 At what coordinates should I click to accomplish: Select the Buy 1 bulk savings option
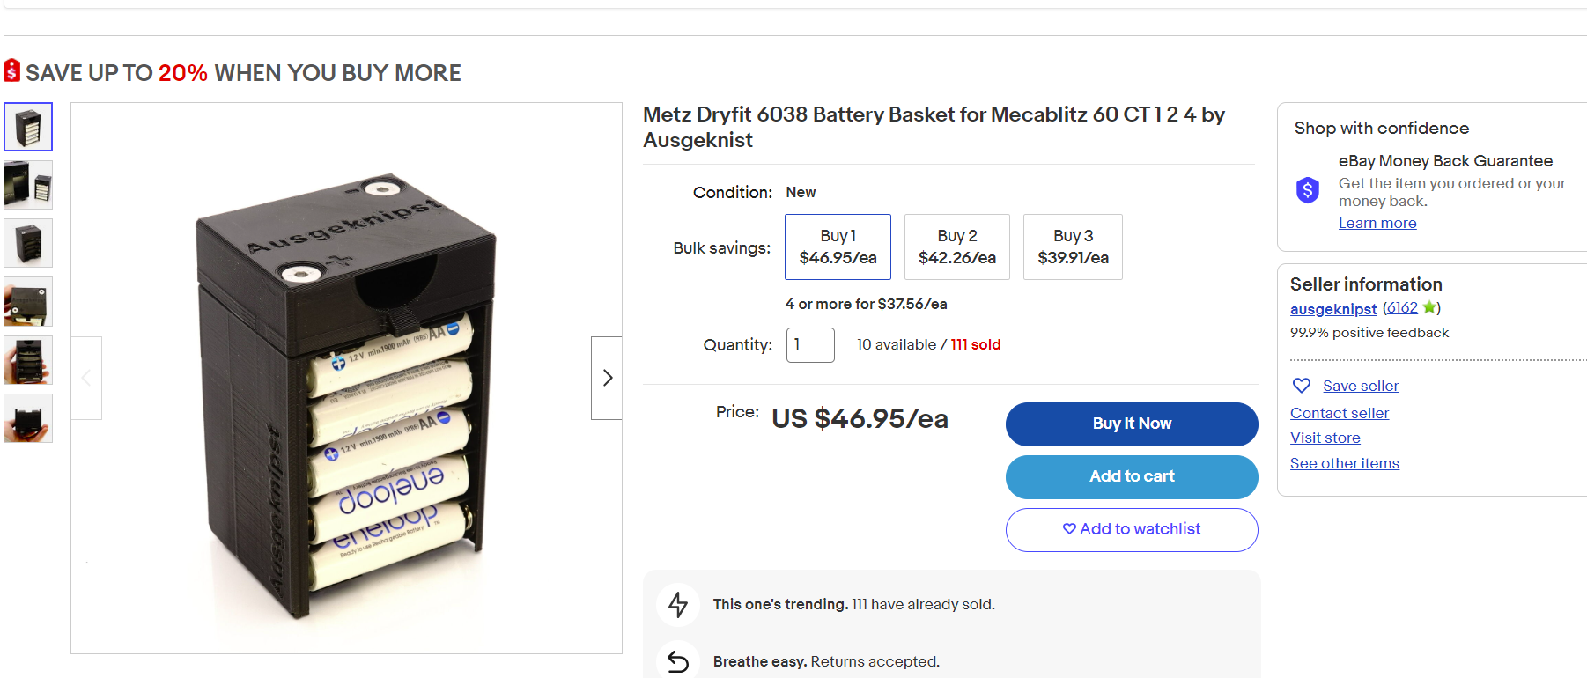click(x=838, y=247)
